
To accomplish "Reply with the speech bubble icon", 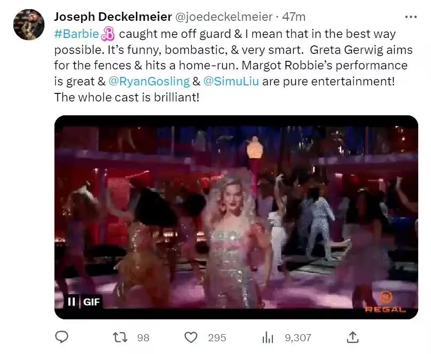I will pyautogui.click(x=62, y=337).
